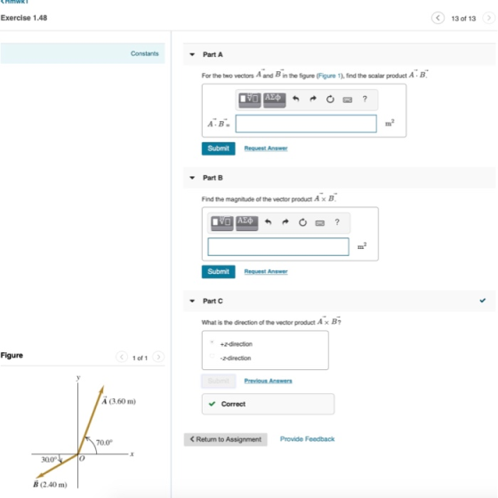Undo last entry in Part A toolbar
The width and height of the screenshot is (498, 498).
point(295,99)
